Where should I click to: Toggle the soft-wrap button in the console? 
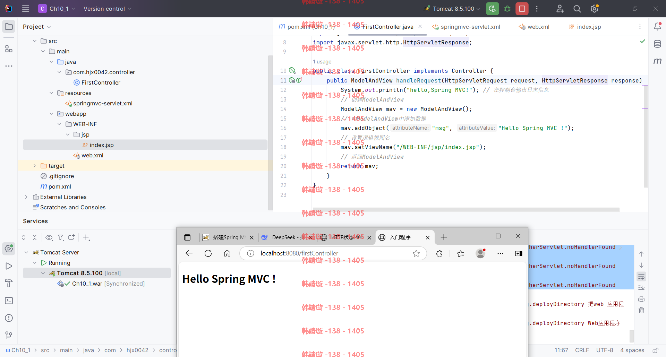(x=641, y=277)
